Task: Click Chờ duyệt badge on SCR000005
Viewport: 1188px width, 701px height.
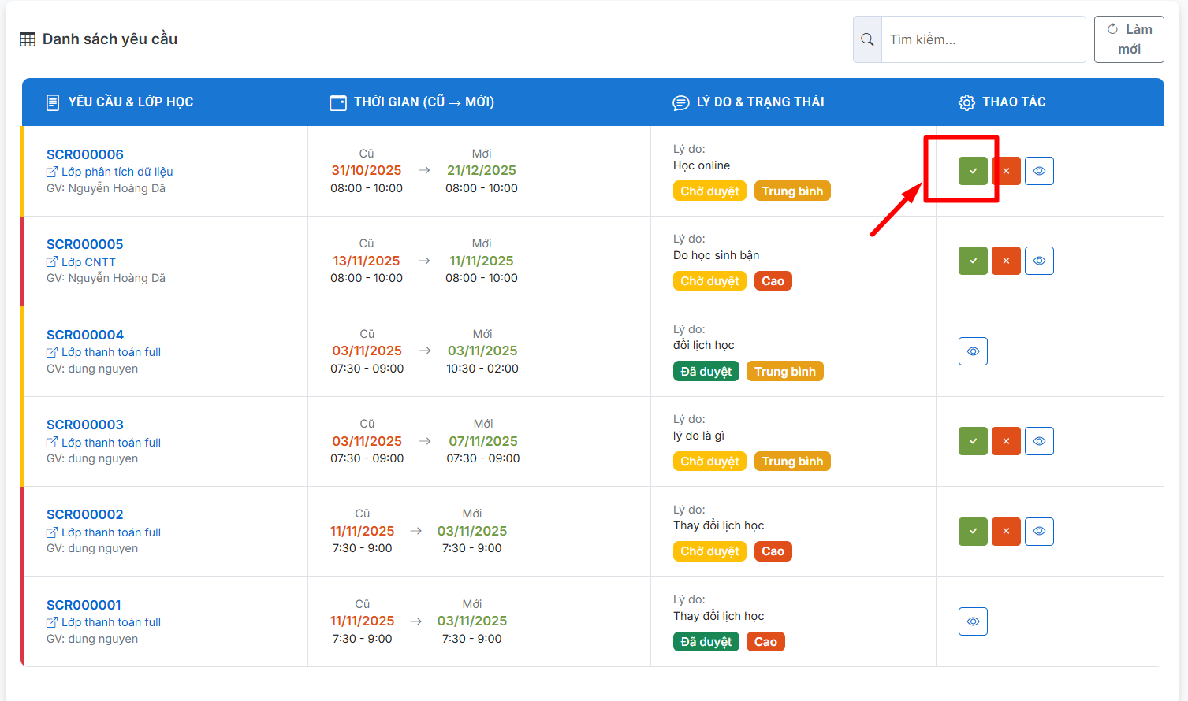Action: coord(709,281)
